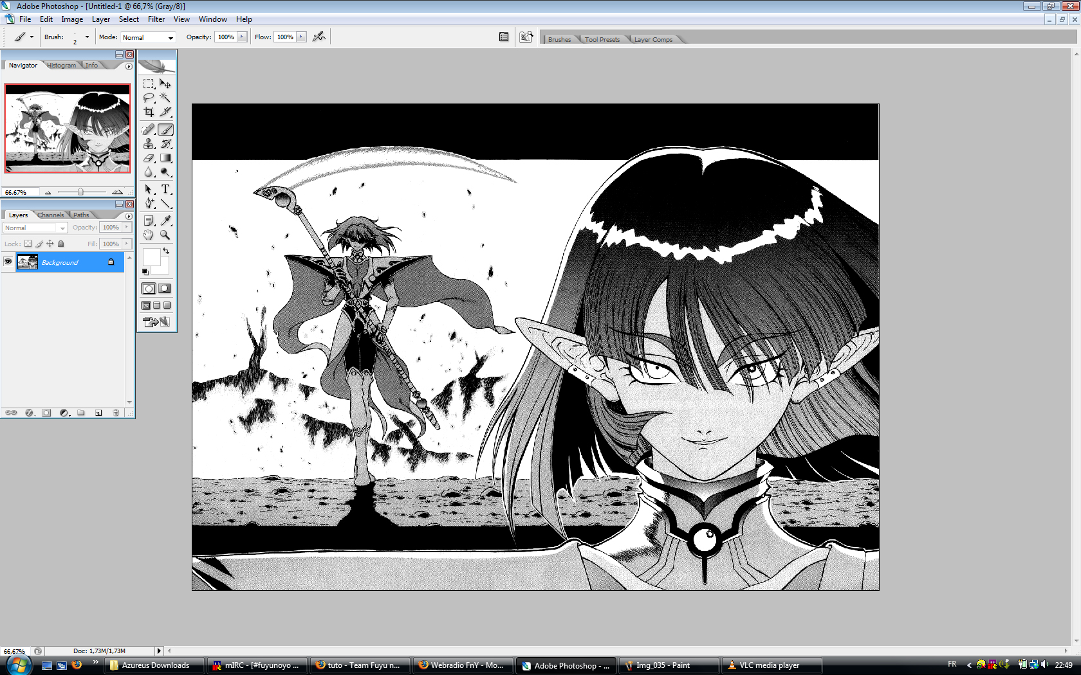Pick the Eraser tool
Image resolution: width=1081 pixels, height=675 pixels.
tap(149, 158)
